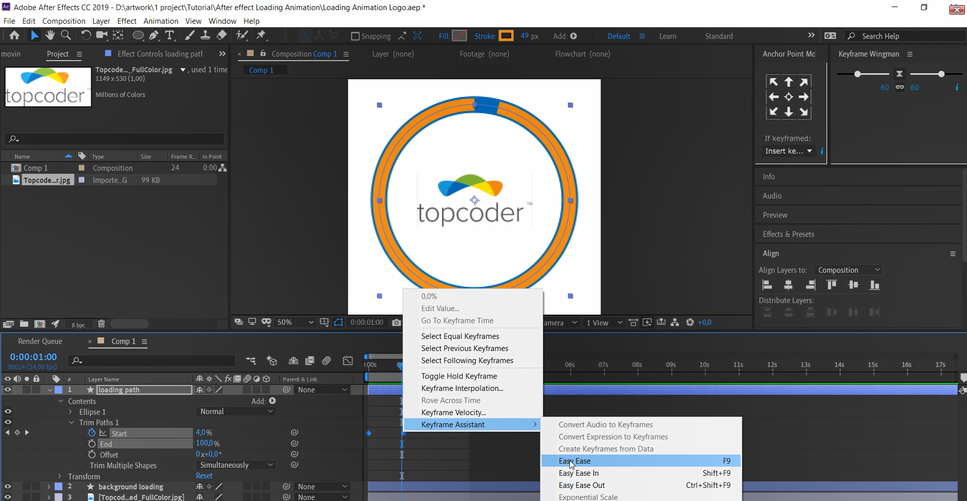Open the Composition menu
The width and height of the screenshot is (967, 501).
pyautogui.click(x=64, y=21)
